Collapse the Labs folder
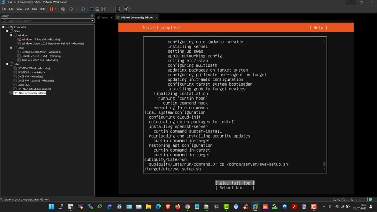 coord(7,64)
